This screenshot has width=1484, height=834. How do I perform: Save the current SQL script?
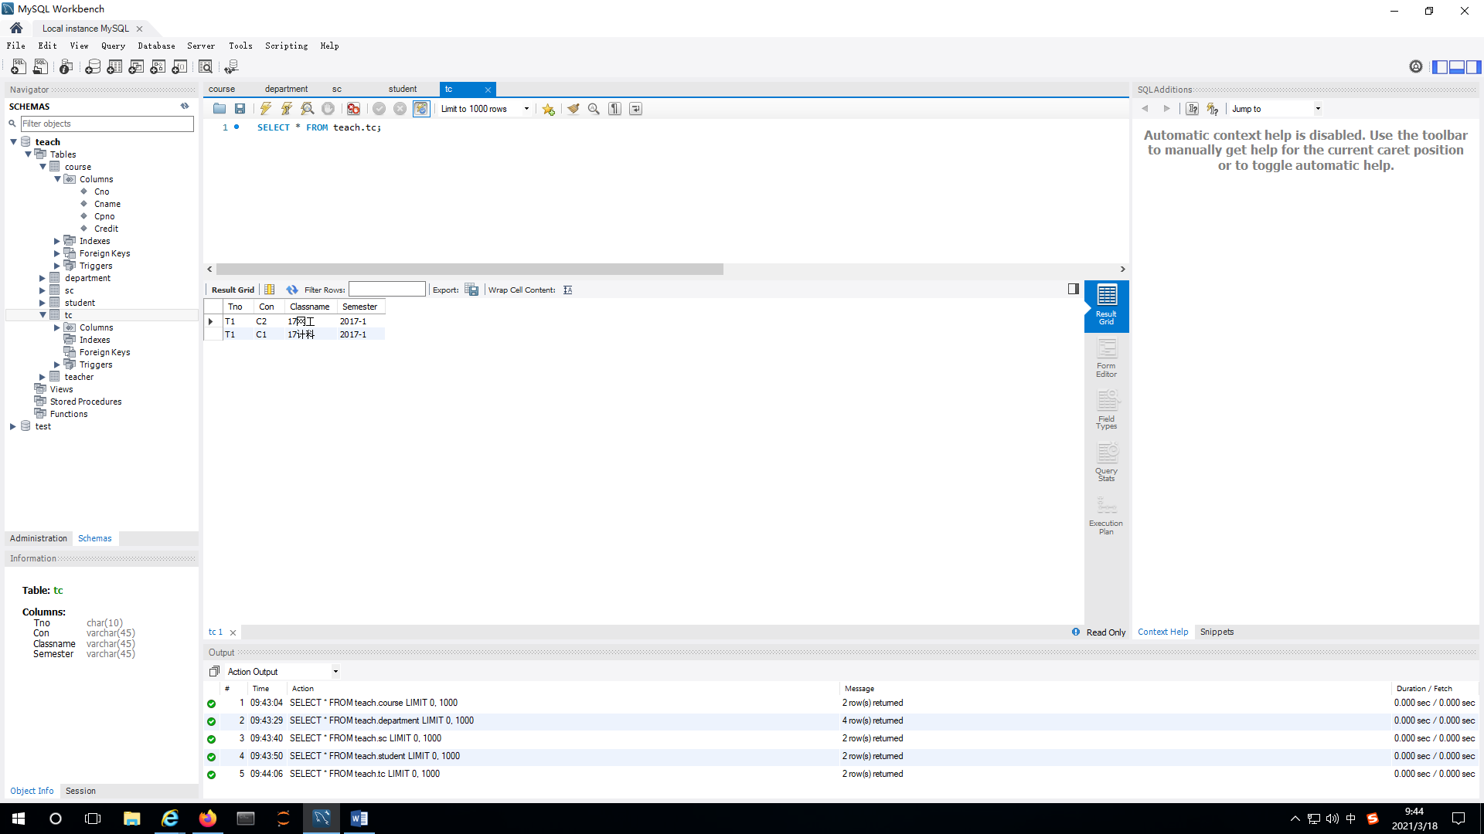click(x=240, y=108)
